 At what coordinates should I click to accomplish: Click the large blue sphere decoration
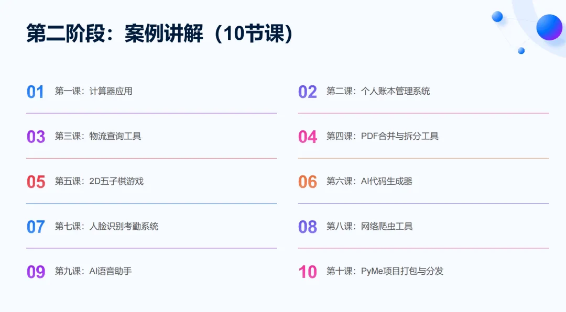click(x=549, y=27)
